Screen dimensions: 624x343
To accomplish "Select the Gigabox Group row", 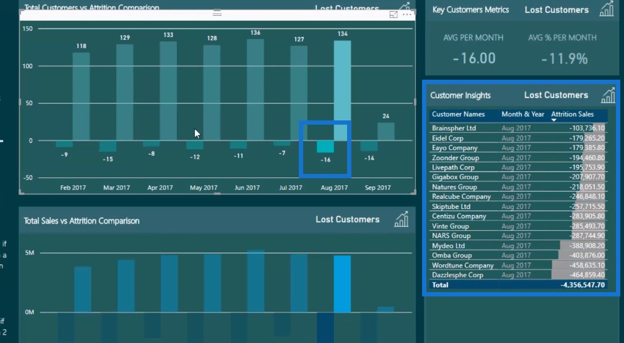I will coord(518,177).
